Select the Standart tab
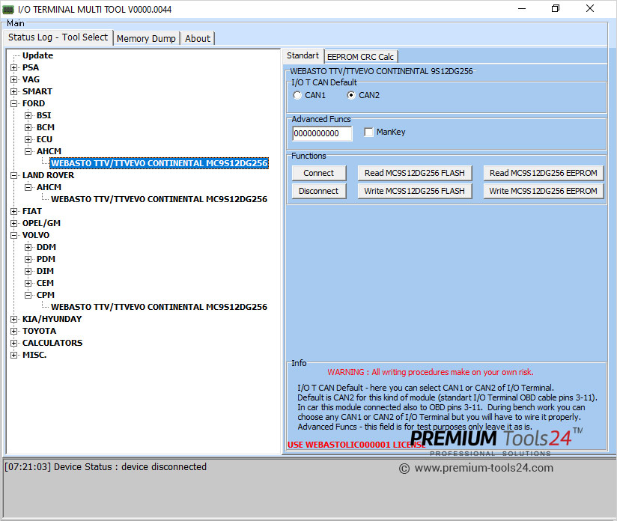 pos(303,55)
